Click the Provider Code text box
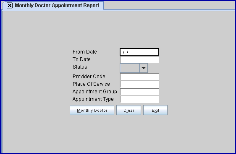Viewport: 236px width, 154px height. [139, 77]
